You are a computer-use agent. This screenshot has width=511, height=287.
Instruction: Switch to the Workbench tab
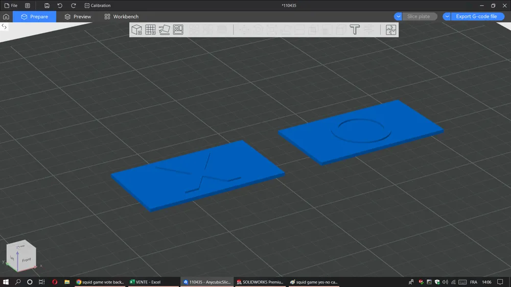click(122, 17)
